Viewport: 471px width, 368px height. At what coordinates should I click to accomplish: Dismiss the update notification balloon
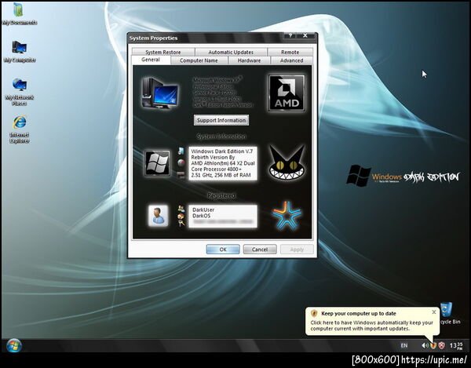point(434,312)
